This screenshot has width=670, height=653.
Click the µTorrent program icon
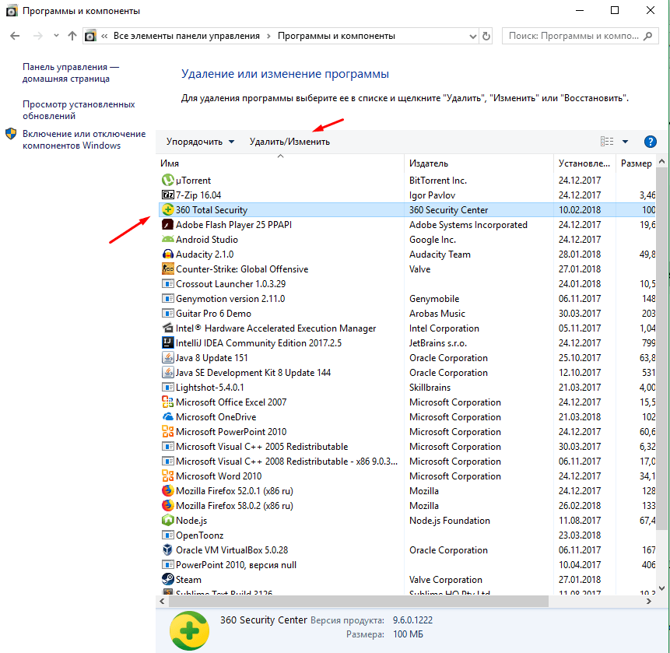click(x=167, y=181)
